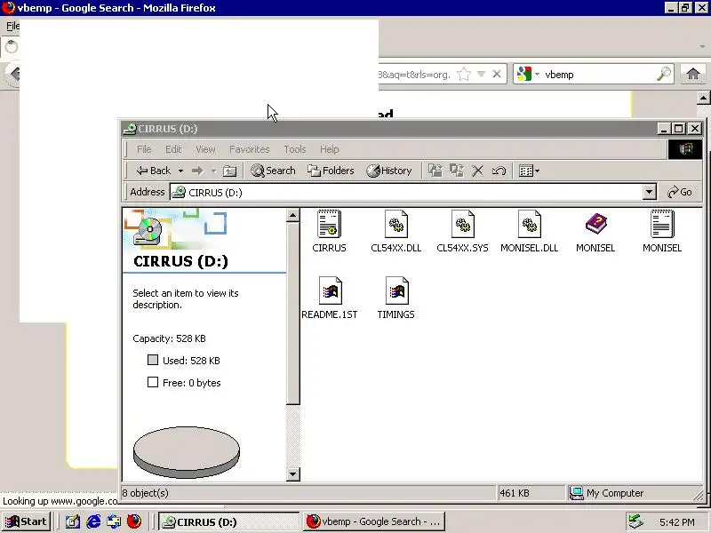Screen dimensions: 711x533
Task: Open the File menu in Explorer window
Action: pos(144,149)
